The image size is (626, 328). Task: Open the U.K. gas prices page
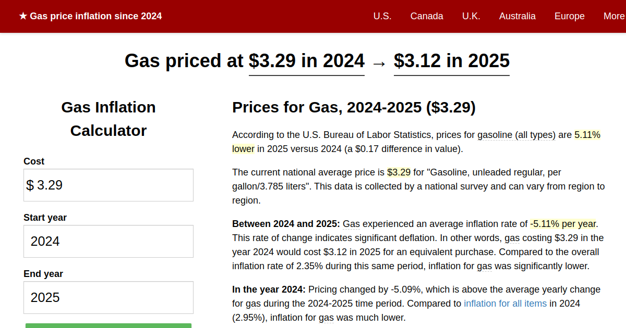pyautogui.click(x=471, y=16)
